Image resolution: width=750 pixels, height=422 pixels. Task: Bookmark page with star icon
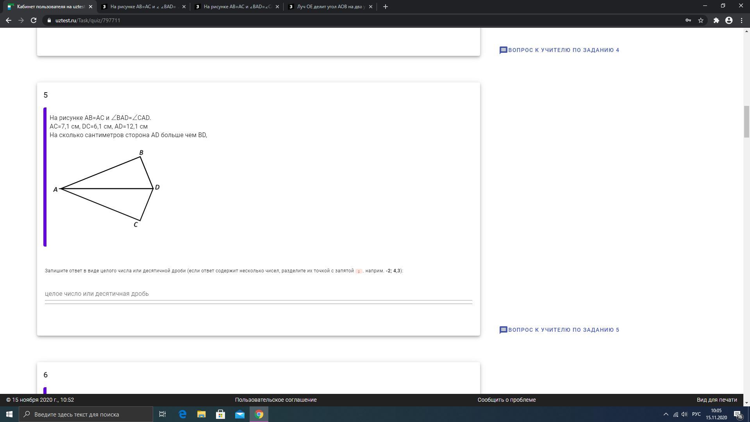(x=701, y=20)
